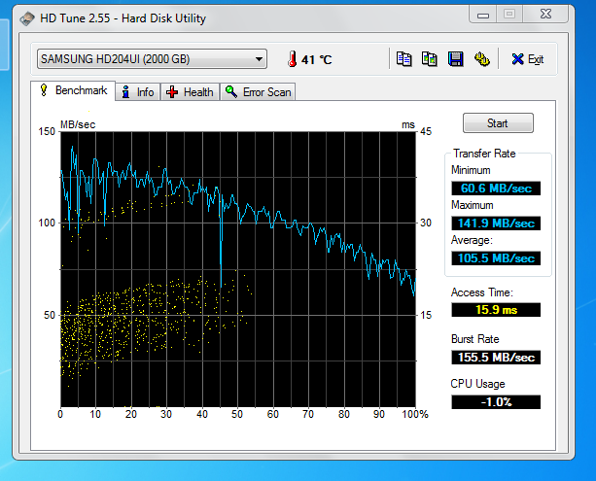Open options with the yellow tools icon
Image resolution: width=596 pixels, height=481 pixels.
(480, 59)
